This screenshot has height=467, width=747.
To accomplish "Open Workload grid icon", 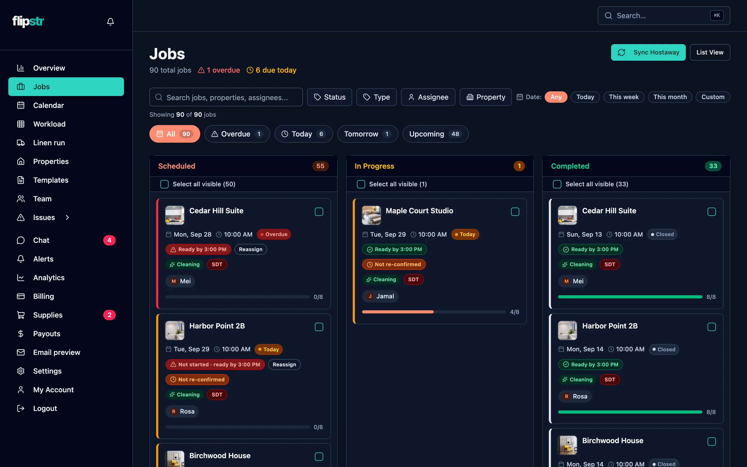I will point(21,124).
